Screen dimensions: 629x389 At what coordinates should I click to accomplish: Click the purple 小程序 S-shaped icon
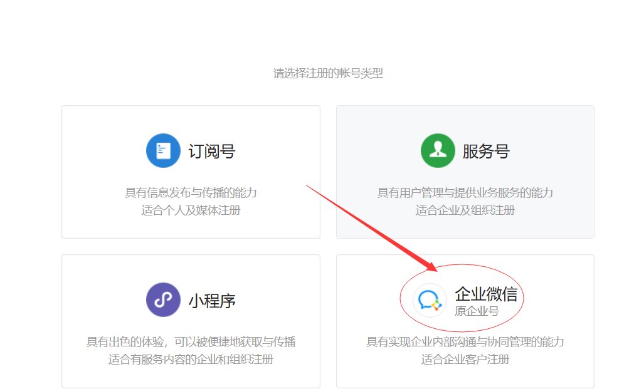coord(162,299)
